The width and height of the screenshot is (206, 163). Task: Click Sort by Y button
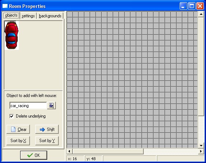(47, 141)
